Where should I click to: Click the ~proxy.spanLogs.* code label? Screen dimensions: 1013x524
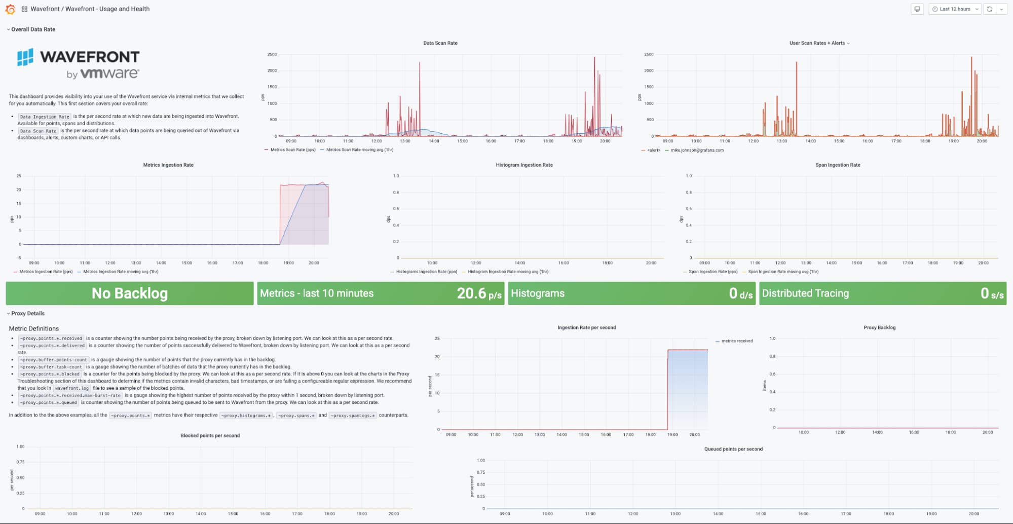(x=352, y=416)
